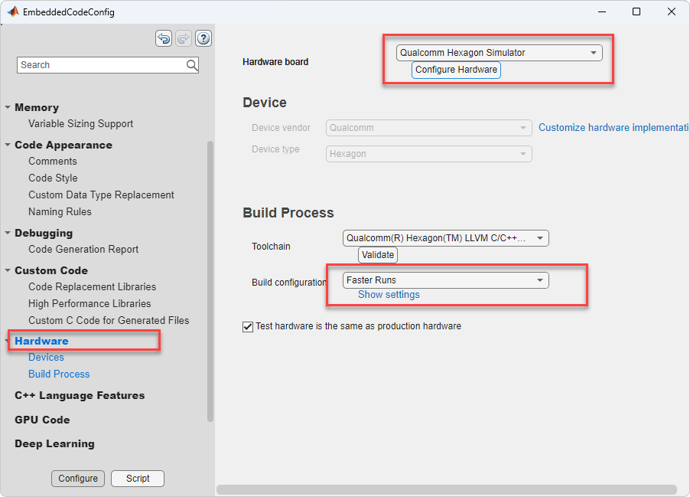Open help with the question mark icon

point(203,38)
